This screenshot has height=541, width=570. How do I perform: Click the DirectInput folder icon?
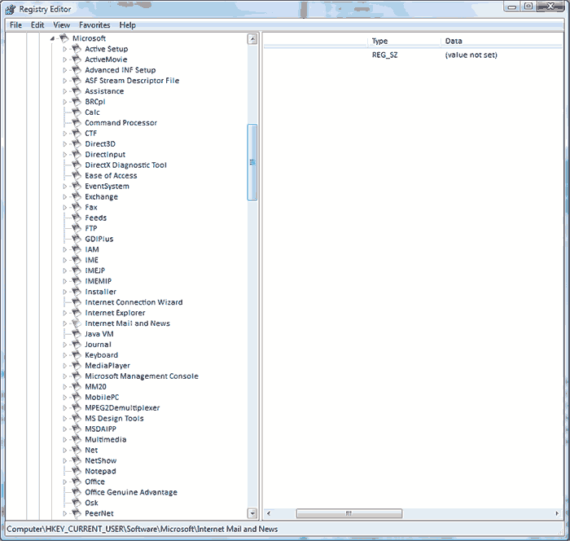tap(77, 154)
